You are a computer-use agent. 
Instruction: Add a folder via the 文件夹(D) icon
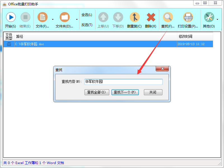tap(64, 17)
